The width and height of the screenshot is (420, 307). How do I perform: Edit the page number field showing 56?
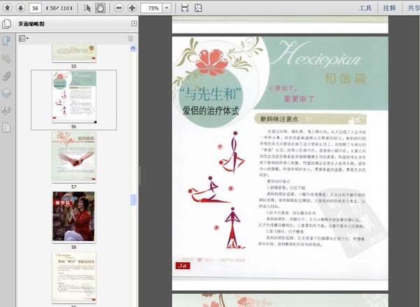(x=35, y=8)
